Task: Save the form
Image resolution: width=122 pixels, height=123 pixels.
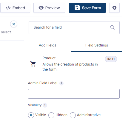Action: coord(87,8)
